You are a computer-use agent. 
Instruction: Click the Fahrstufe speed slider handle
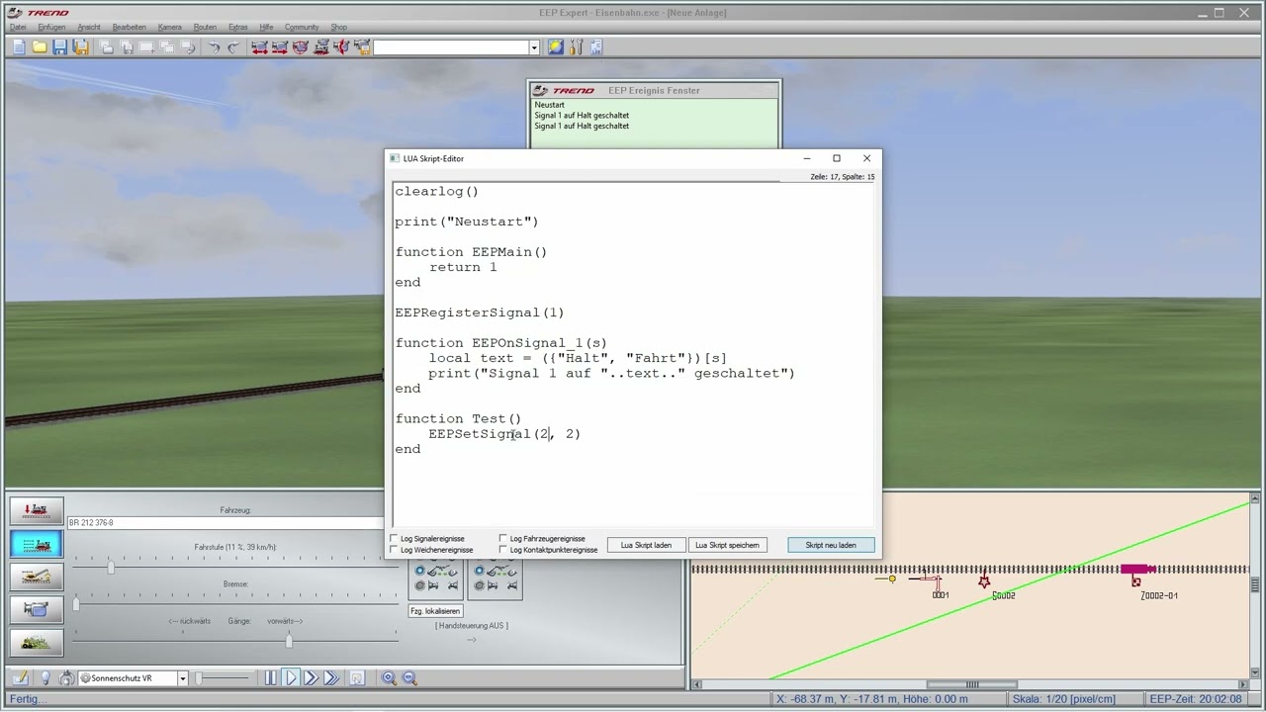(x=111, y=567)
